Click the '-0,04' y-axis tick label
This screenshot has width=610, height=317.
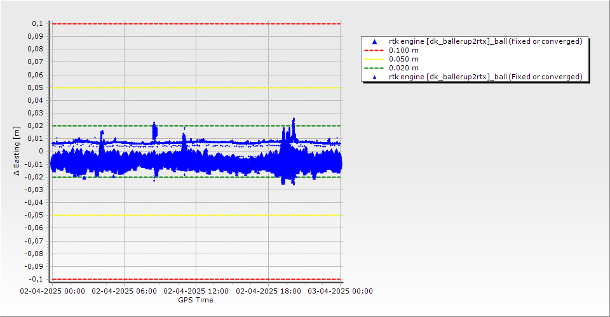(34, 202)
